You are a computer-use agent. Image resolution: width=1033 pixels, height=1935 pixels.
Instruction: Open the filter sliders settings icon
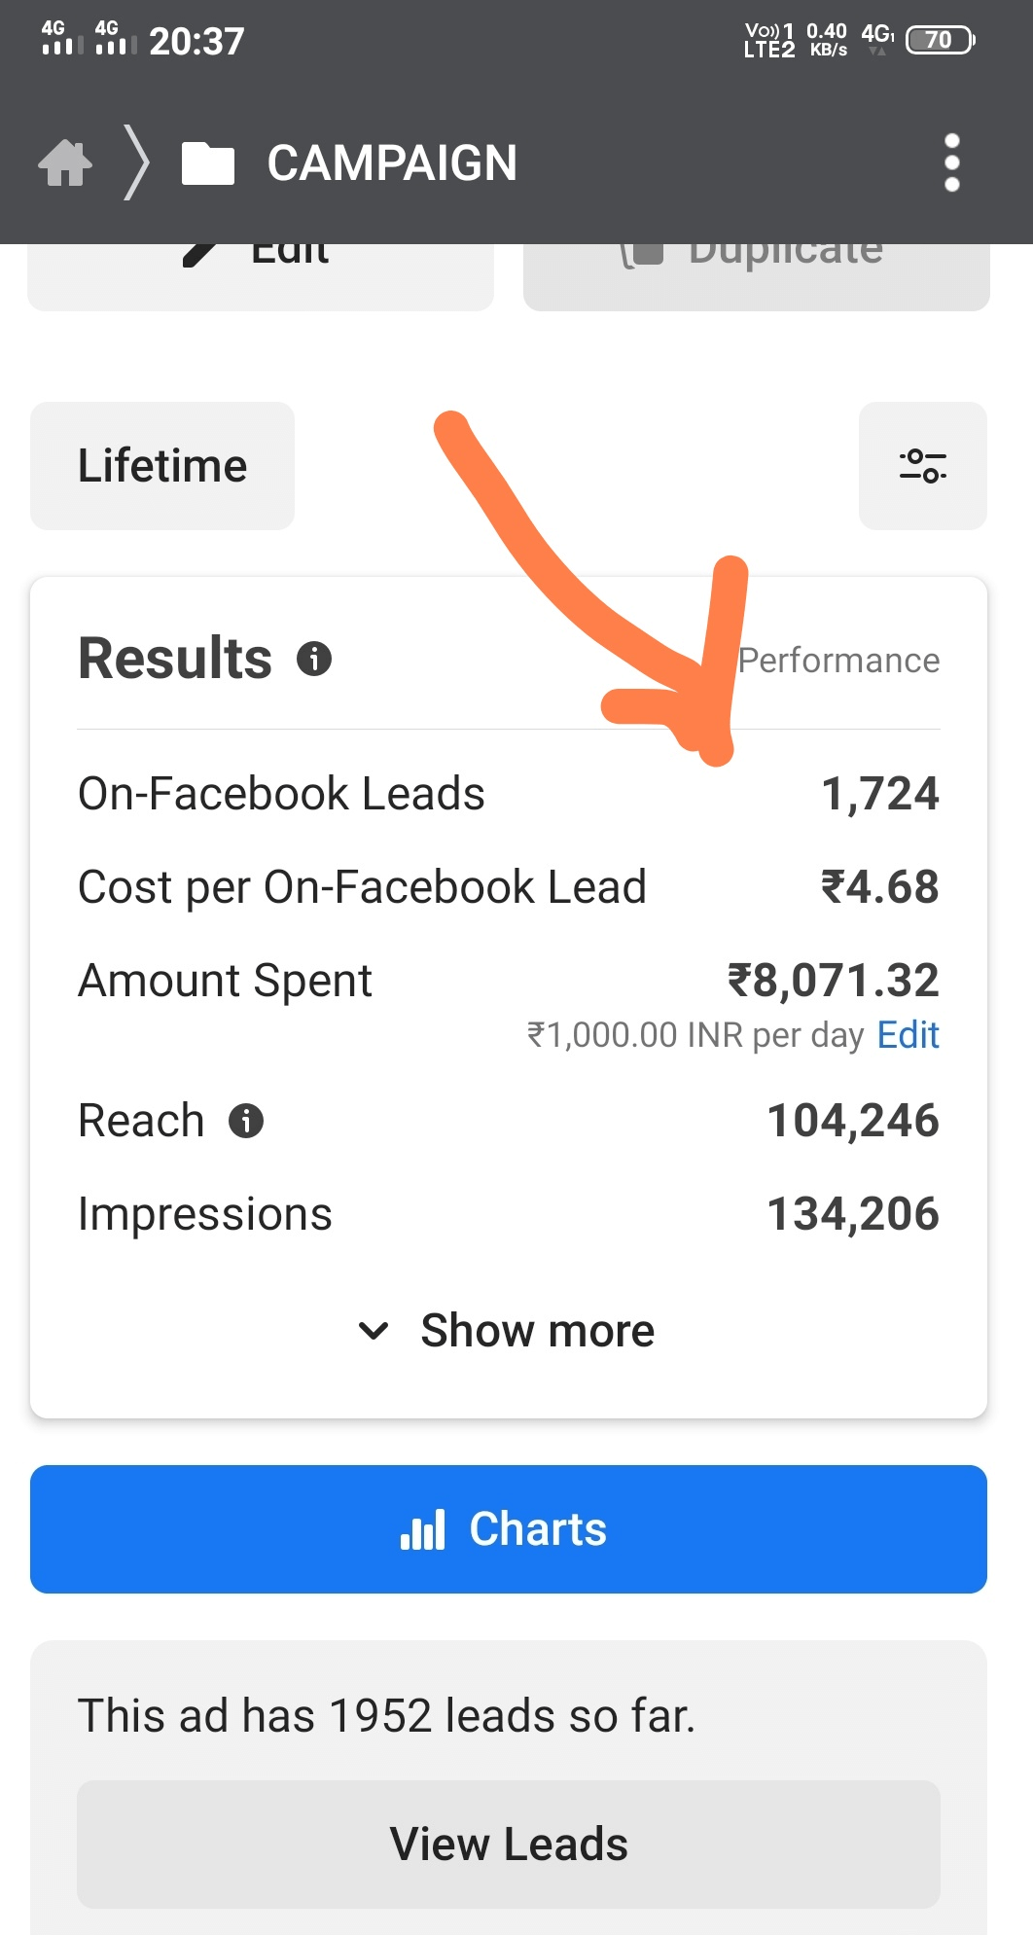[922, 465]
